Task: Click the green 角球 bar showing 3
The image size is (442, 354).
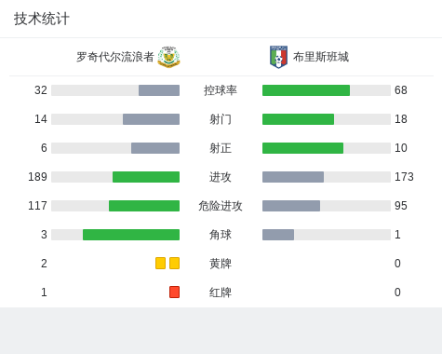Action: 131,235
